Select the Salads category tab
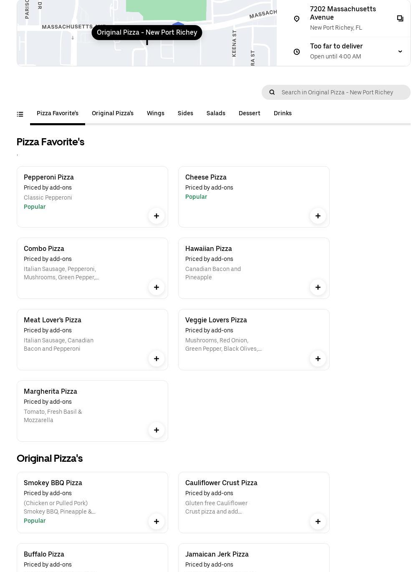The image size is (419, 572). (216, 114)
